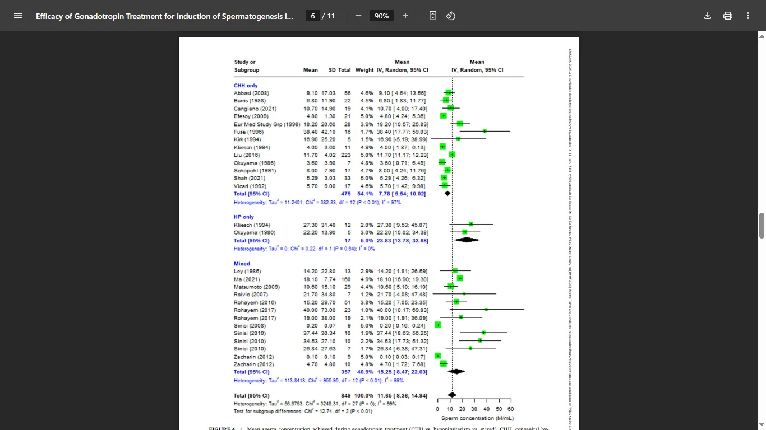766x430 pixels.
Task: Click the overall total "849" value
Action: pos(346,396)
